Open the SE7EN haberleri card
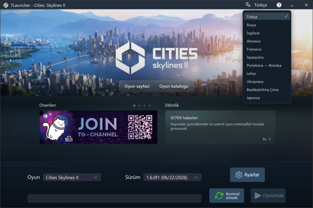This screenshot has width=313, height=208. [x=220, y=127]
